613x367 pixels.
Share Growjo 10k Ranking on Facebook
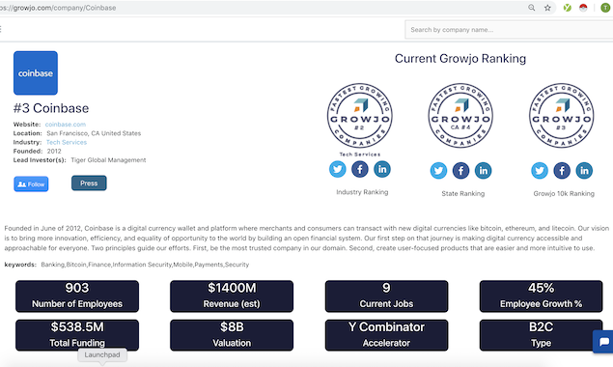tap(562, 171)
